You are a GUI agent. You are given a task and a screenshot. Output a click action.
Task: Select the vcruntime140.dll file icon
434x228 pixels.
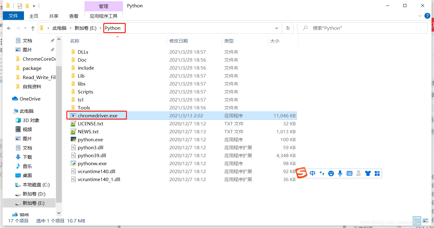73,171
